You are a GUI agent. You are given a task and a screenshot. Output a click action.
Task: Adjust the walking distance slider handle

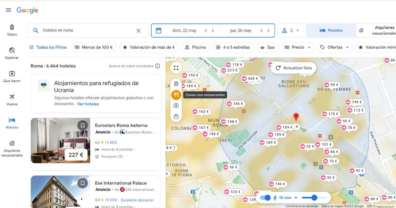[314, 198]
